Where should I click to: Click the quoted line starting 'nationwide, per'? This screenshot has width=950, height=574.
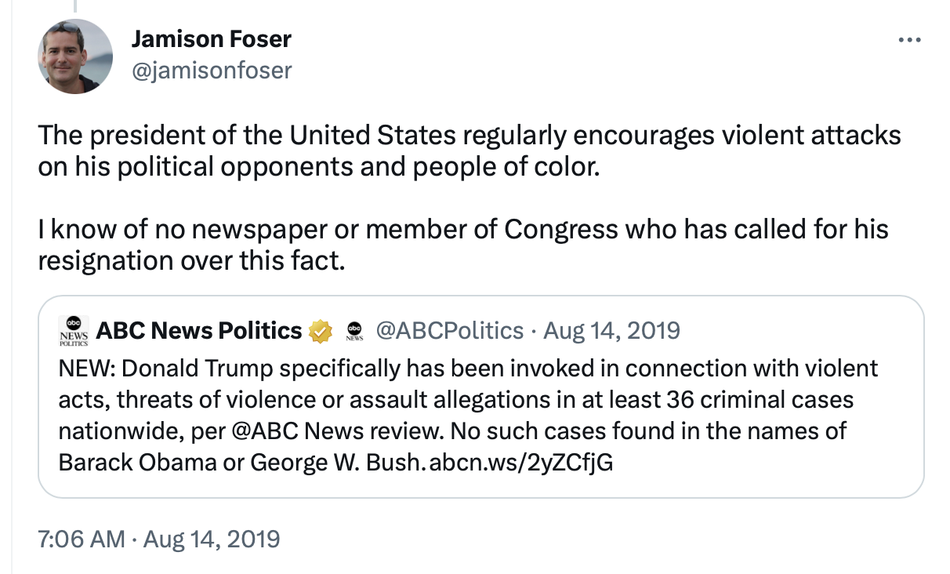pyautogui.click(x=452, y=431)
